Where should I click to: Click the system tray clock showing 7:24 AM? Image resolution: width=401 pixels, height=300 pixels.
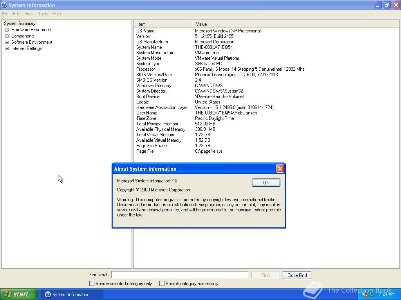point(387,295)
